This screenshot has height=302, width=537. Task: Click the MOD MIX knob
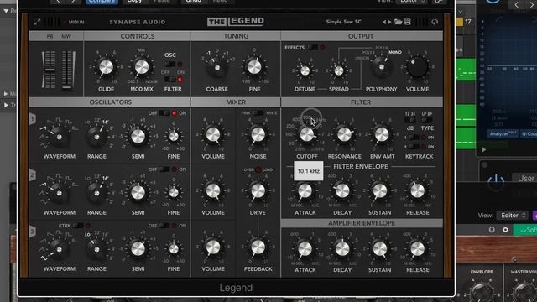pyautogui.click(x=142, y=67)
